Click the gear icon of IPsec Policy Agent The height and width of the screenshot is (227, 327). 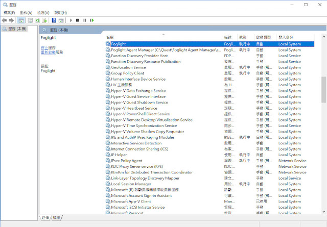pyautogui.click(x=108, y=161)
